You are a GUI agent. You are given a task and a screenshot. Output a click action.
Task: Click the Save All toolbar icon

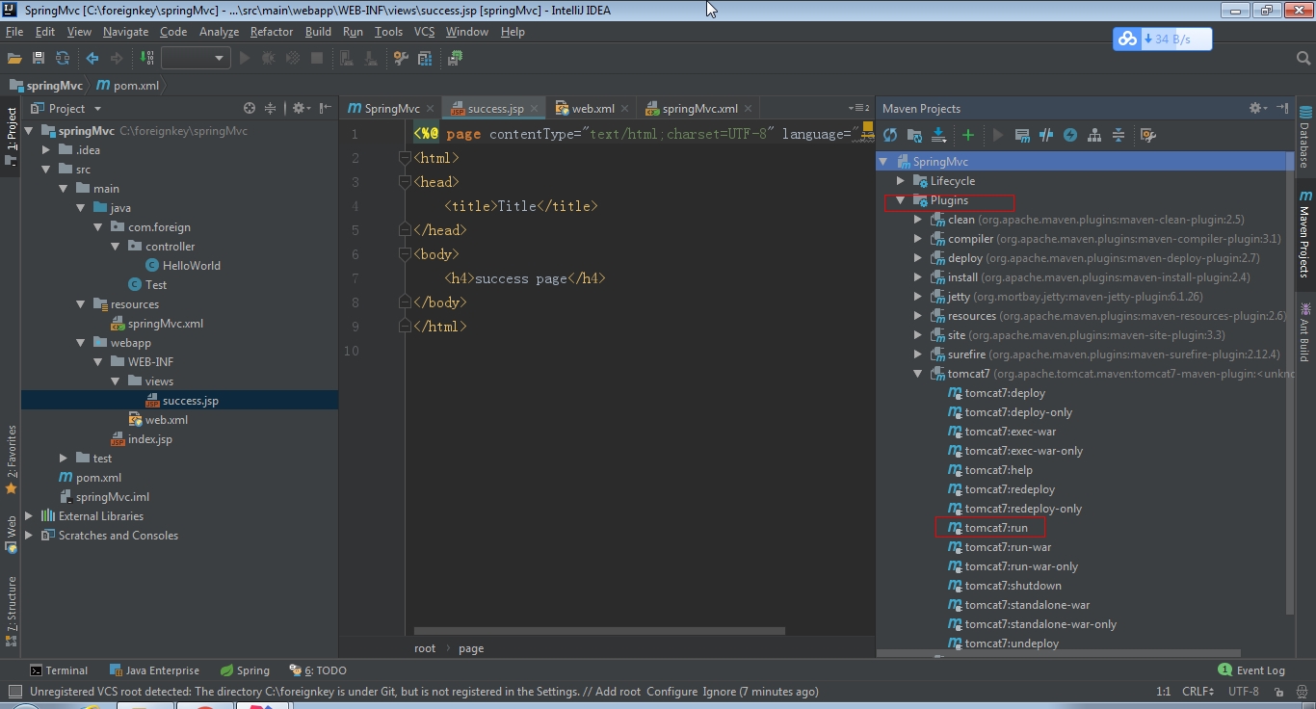(39, 58)
